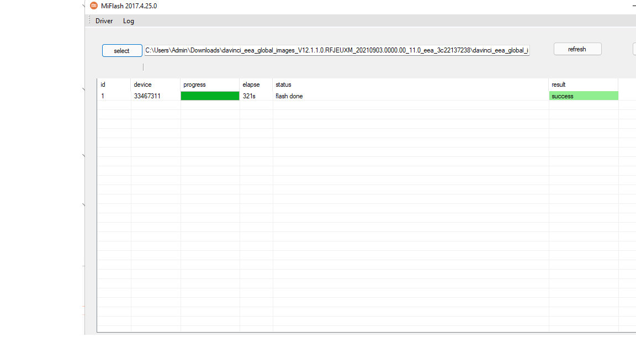The image size is (636, 358).
Task: Click the green progress bar of device 33467311
Action: pos(210,96)
